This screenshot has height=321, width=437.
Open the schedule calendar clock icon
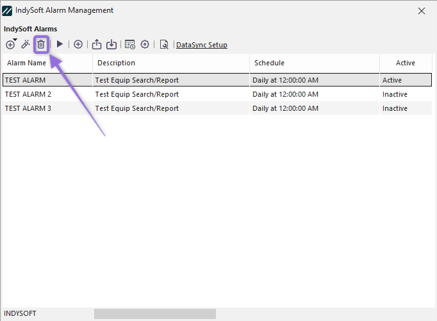click(x=130, y=44)
